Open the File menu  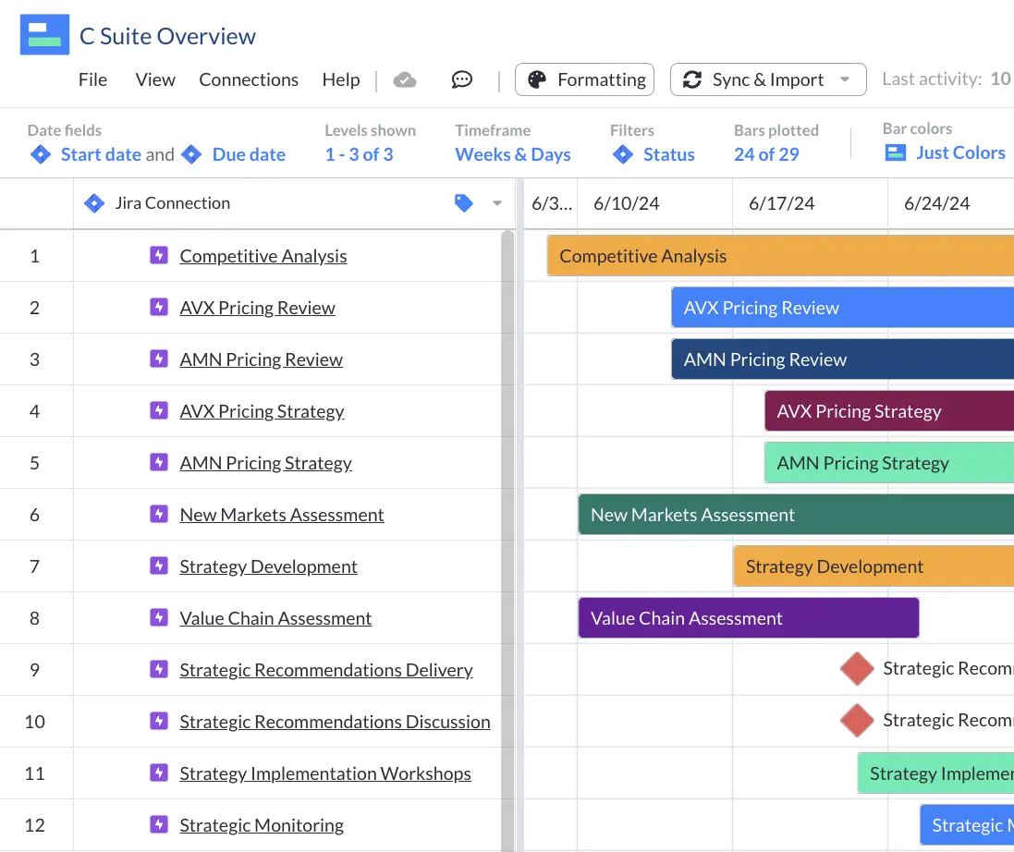coord(92,79)
